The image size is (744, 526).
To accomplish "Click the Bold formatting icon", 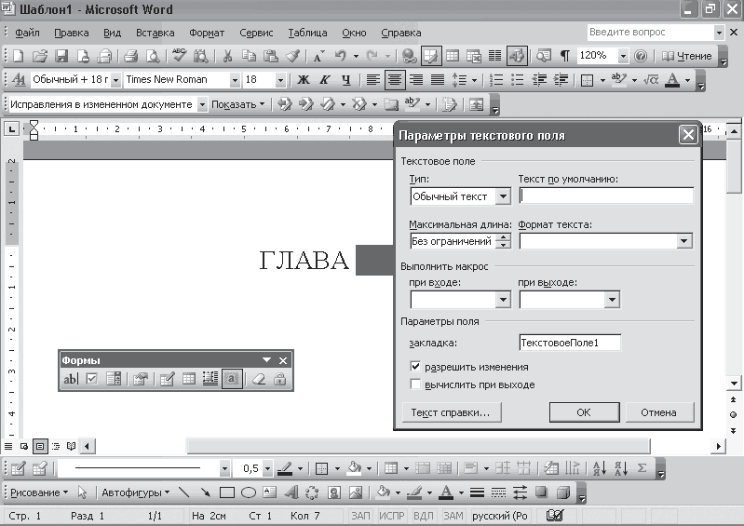I will tap(303, 80).
